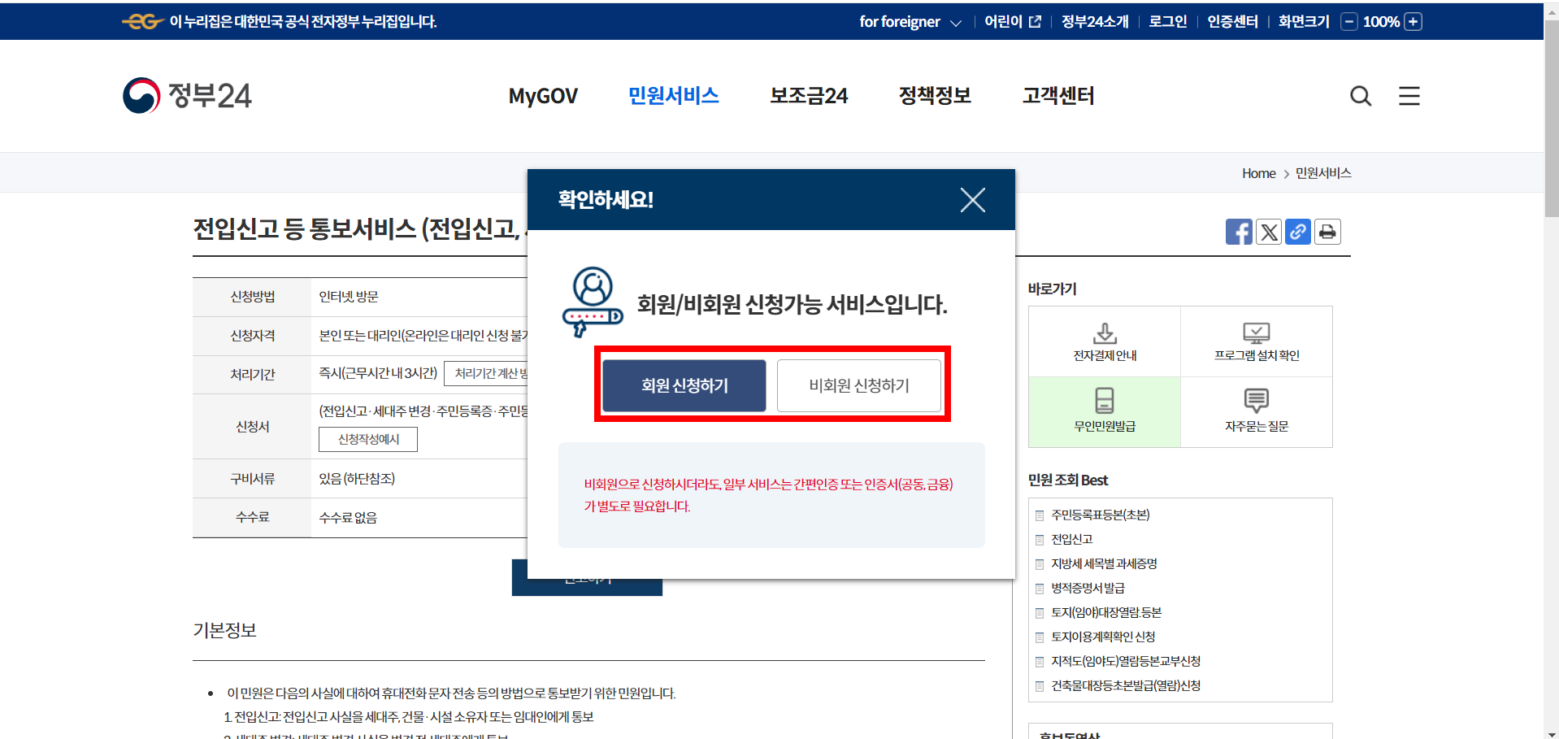Print the page using the printer icon
Image resolution: width=1559 pixels, height=739 pixels.
(1327, 232)
